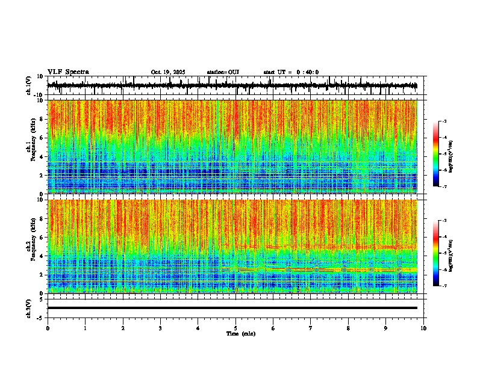
Task: Click the time axis tick label '1'
Action: pyautogui.click(x=85, y=328)
